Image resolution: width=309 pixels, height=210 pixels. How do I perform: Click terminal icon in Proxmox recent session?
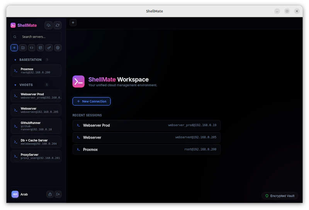78,149
